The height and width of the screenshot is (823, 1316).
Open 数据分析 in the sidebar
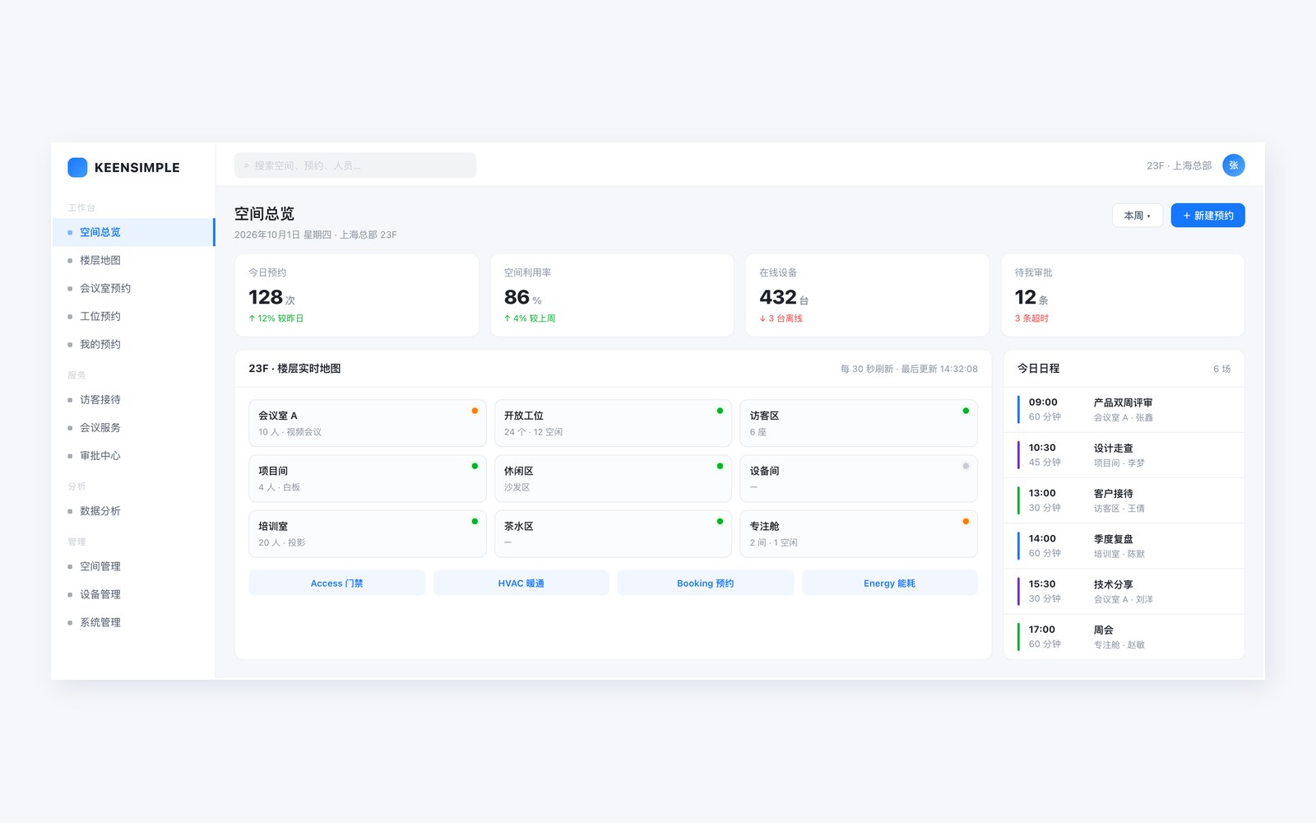(133, 511)
